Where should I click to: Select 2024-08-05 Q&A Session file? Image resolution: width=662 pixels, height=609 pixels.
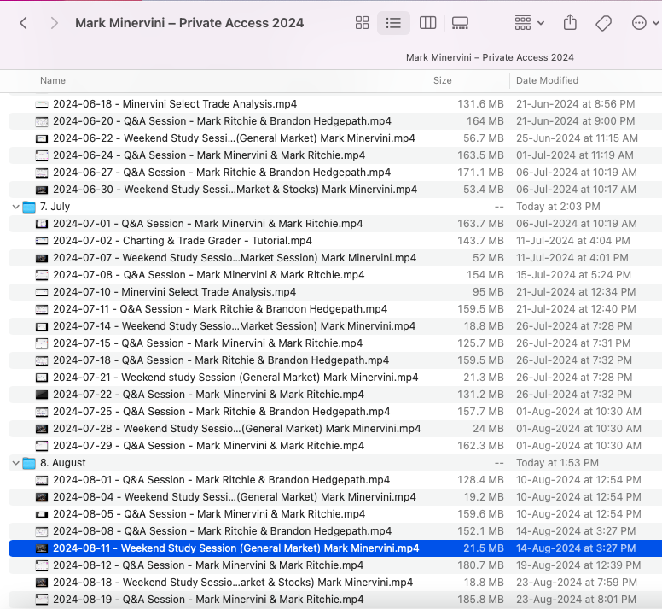coord(209,514)
